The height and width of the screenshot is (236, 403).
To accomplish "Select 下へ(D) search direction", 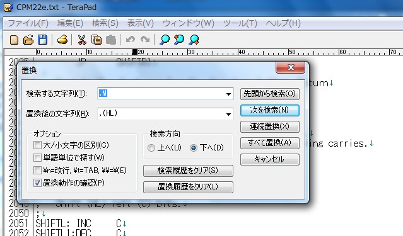I will click(x=194, y=148).
